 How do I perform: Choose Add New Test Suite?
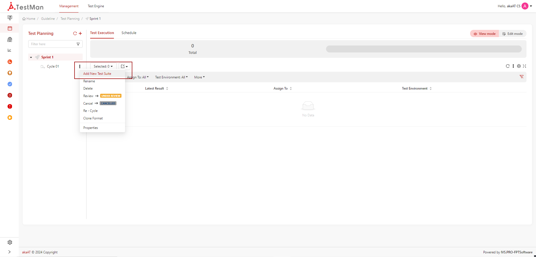[x=102, y=74]
